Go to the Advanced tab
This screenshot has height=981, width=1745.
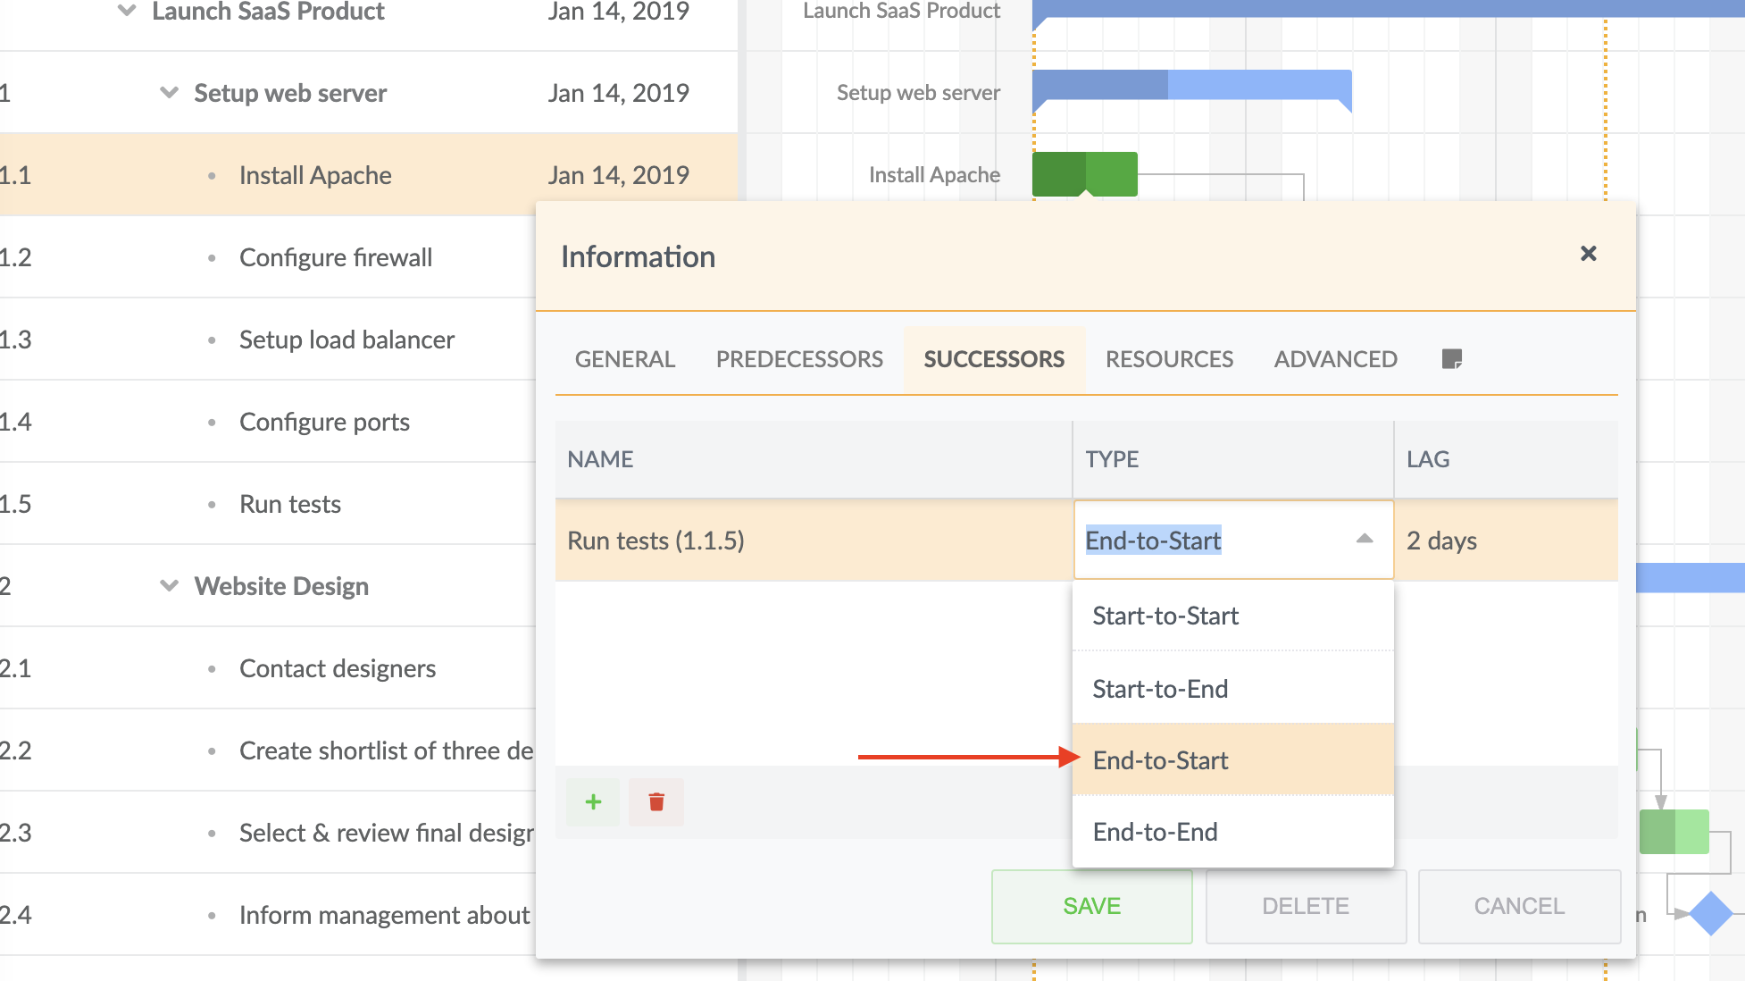[1335, 359]
